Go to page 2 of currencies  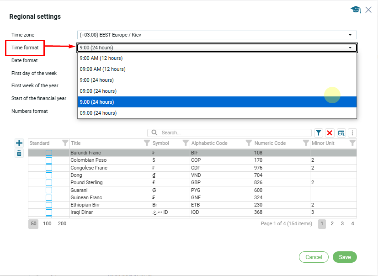pyautogui.click(x=332, y=224)
